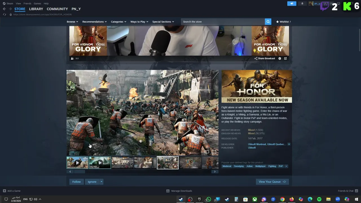Viewport: 361px width, 203px height.
Task: Click View Your Queue button
Action: 272,182
